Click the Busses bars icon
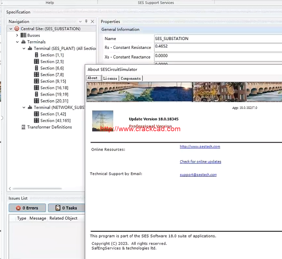 point(23,35)
